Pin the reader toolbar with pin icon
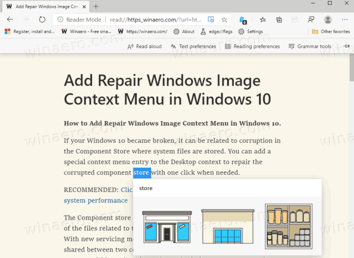Screen dimensions: 354x258 click(x=347, y=46)
